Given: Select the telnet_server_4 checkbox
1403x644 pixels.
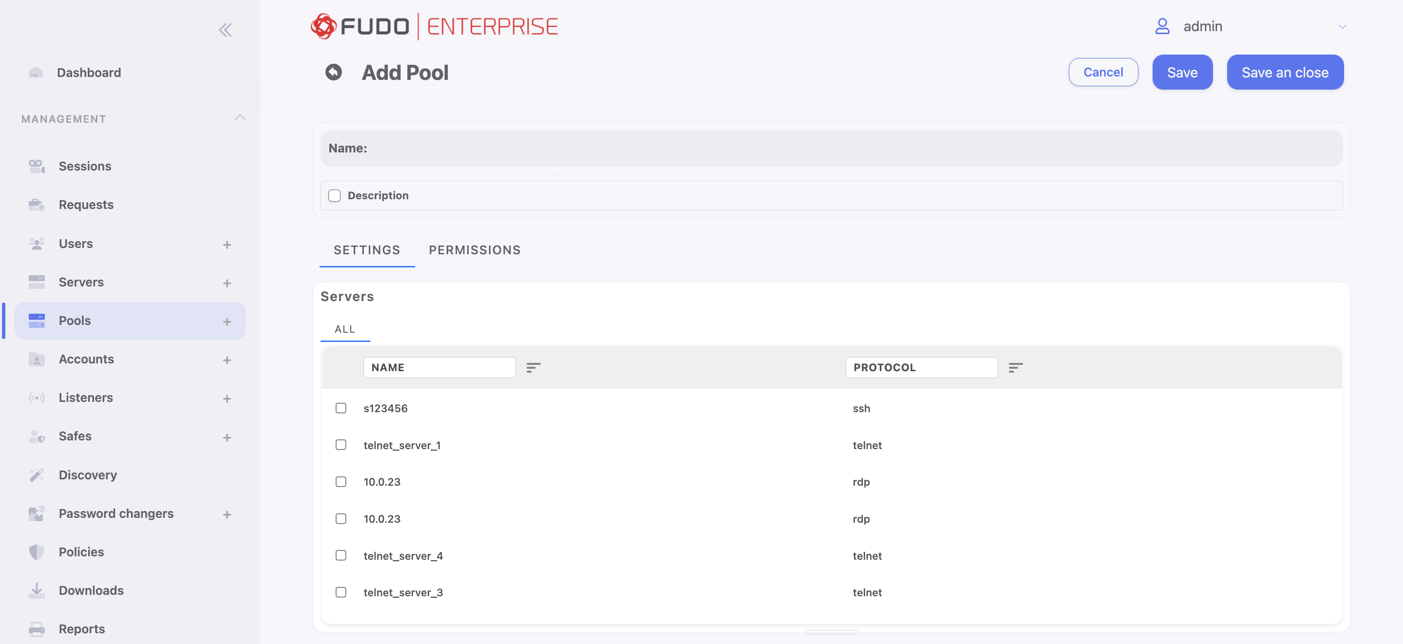Looking at the screenshot, I should click(x=341, y=555).
